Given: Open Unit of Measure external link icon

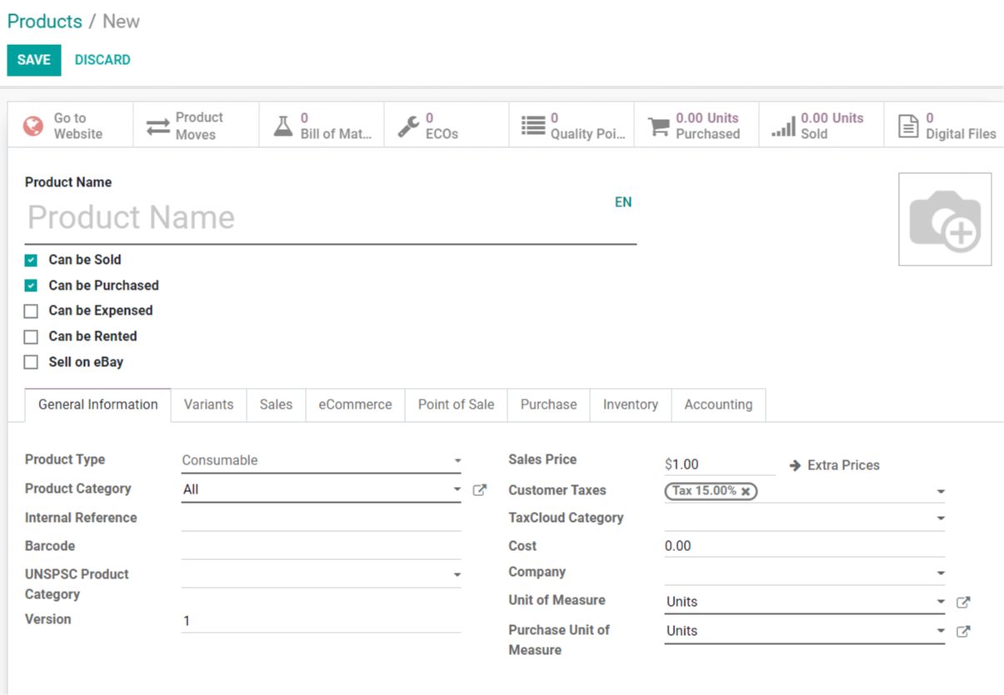Looking at the screenshot, I should 963,602.
